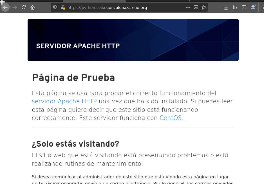This screenshot has height=184, width=264.
Task: Open the page actions menu
Action: pyautogui.click(x=188, y=7)
